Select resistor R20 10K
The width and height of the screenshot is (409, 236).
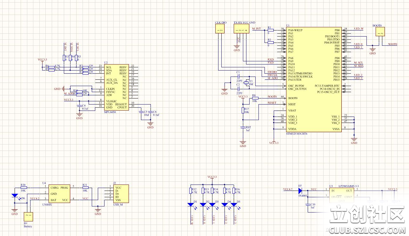[x=23, y=188]
